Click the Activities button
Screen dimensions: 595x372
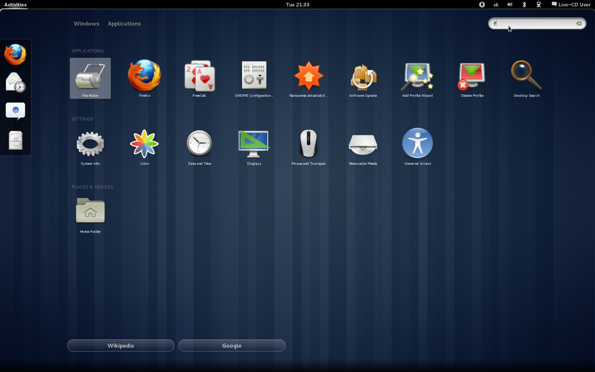click(15, 5)
